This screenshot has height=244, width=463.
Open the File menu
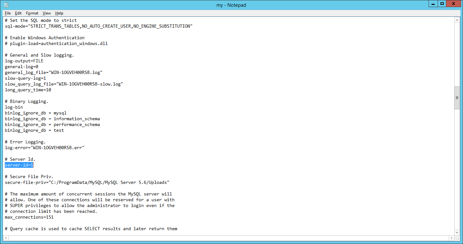click(x=8, y=13)
